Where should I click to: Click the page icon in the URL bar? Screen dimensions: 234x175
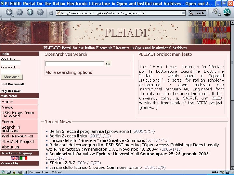58,13
